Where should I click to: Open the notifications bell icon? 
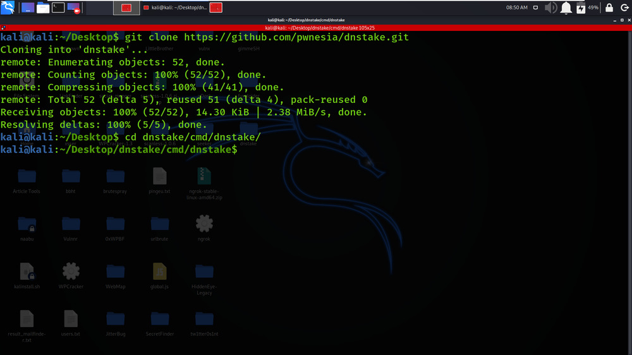pyautogui.click(x=566, y=8)
